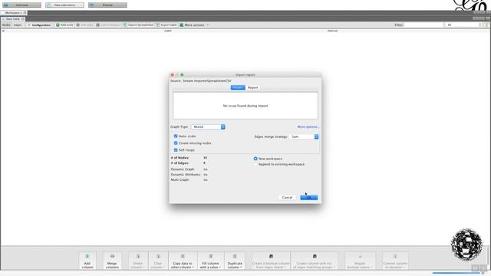This screenshot has width=491, height=276.
Task: Open the Duplicate column dropdown
Action: point(235,261)
